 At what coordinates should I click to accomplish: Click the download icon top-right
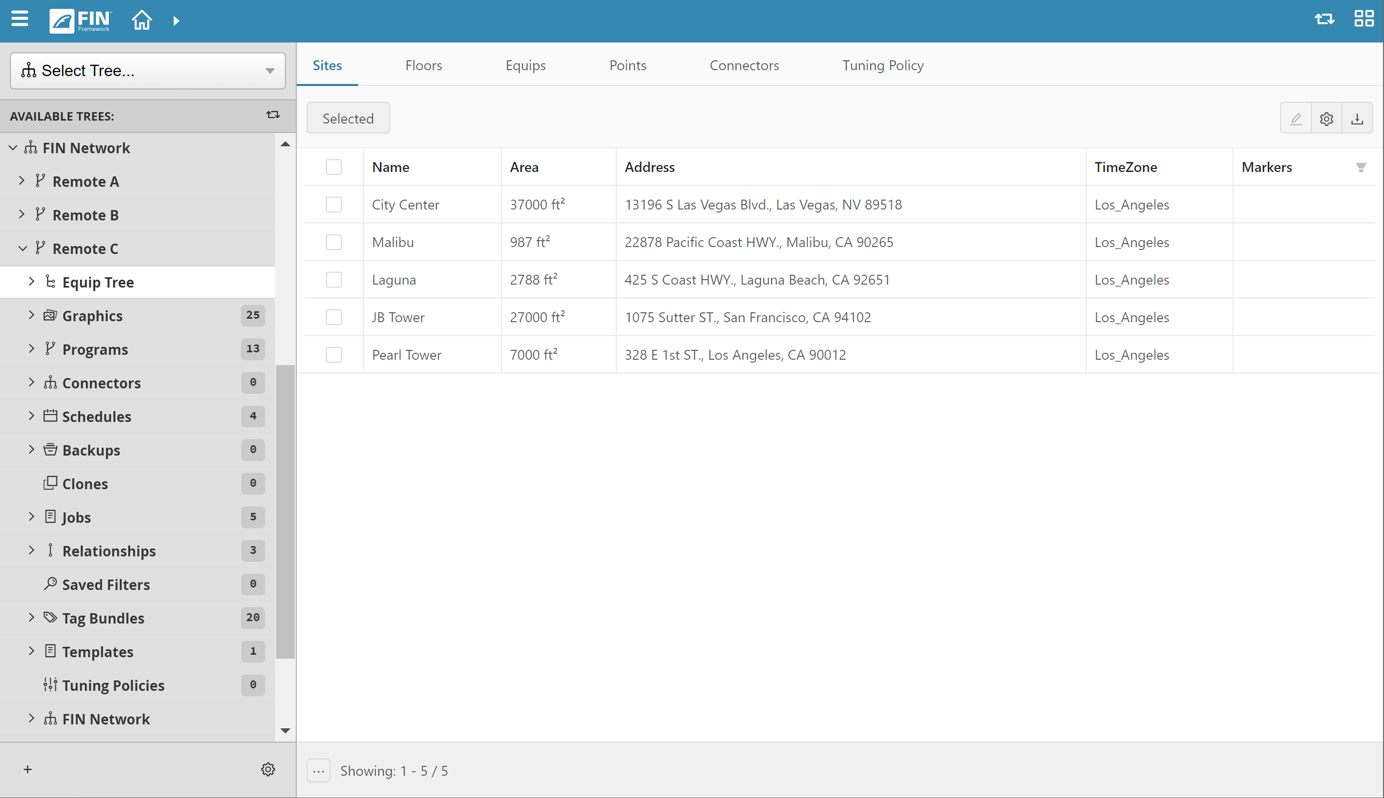[1357, 118]
